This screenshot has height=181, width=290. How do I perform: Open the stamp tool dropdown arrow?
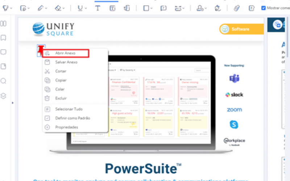coord(206,8)
